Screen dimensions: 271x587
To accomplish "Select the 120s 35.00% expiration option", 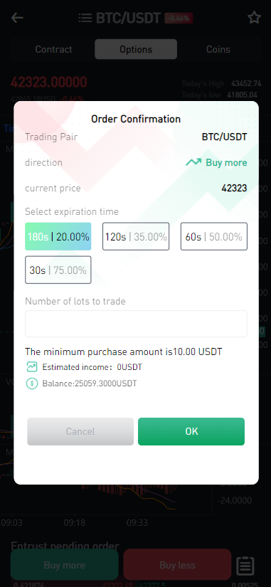I will point(136,237).
